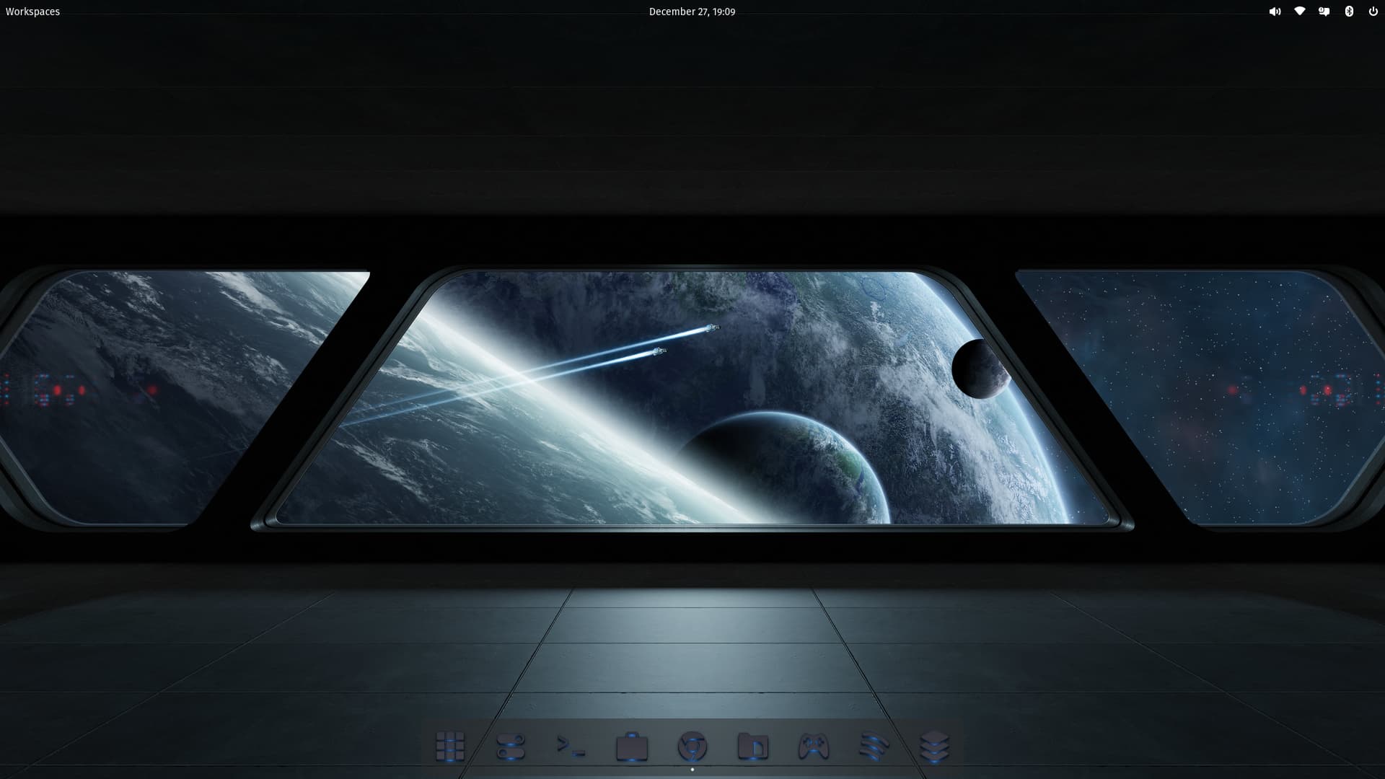Open the notification alert chat icon
1385x779 pixels.
(1324, 12)
